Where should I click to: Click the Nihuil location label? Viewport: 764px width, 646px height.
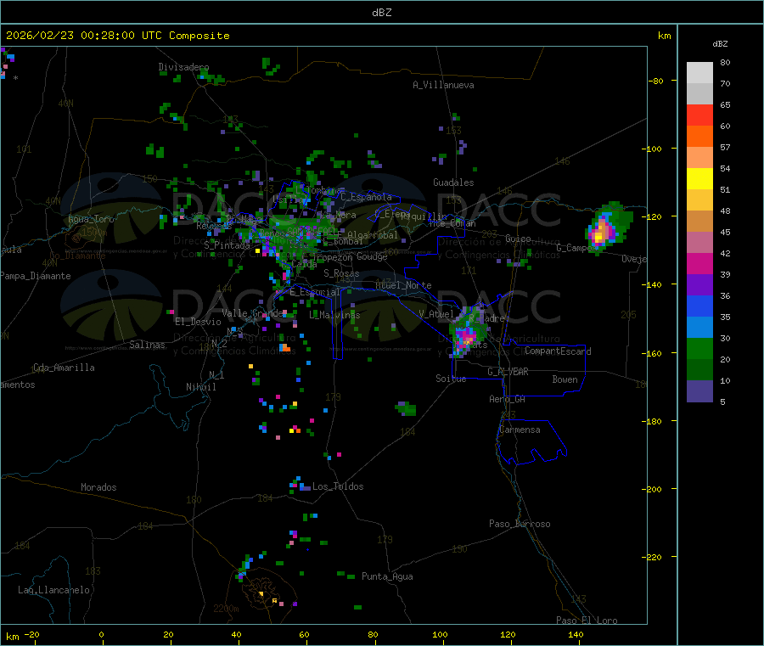point(201,387)
